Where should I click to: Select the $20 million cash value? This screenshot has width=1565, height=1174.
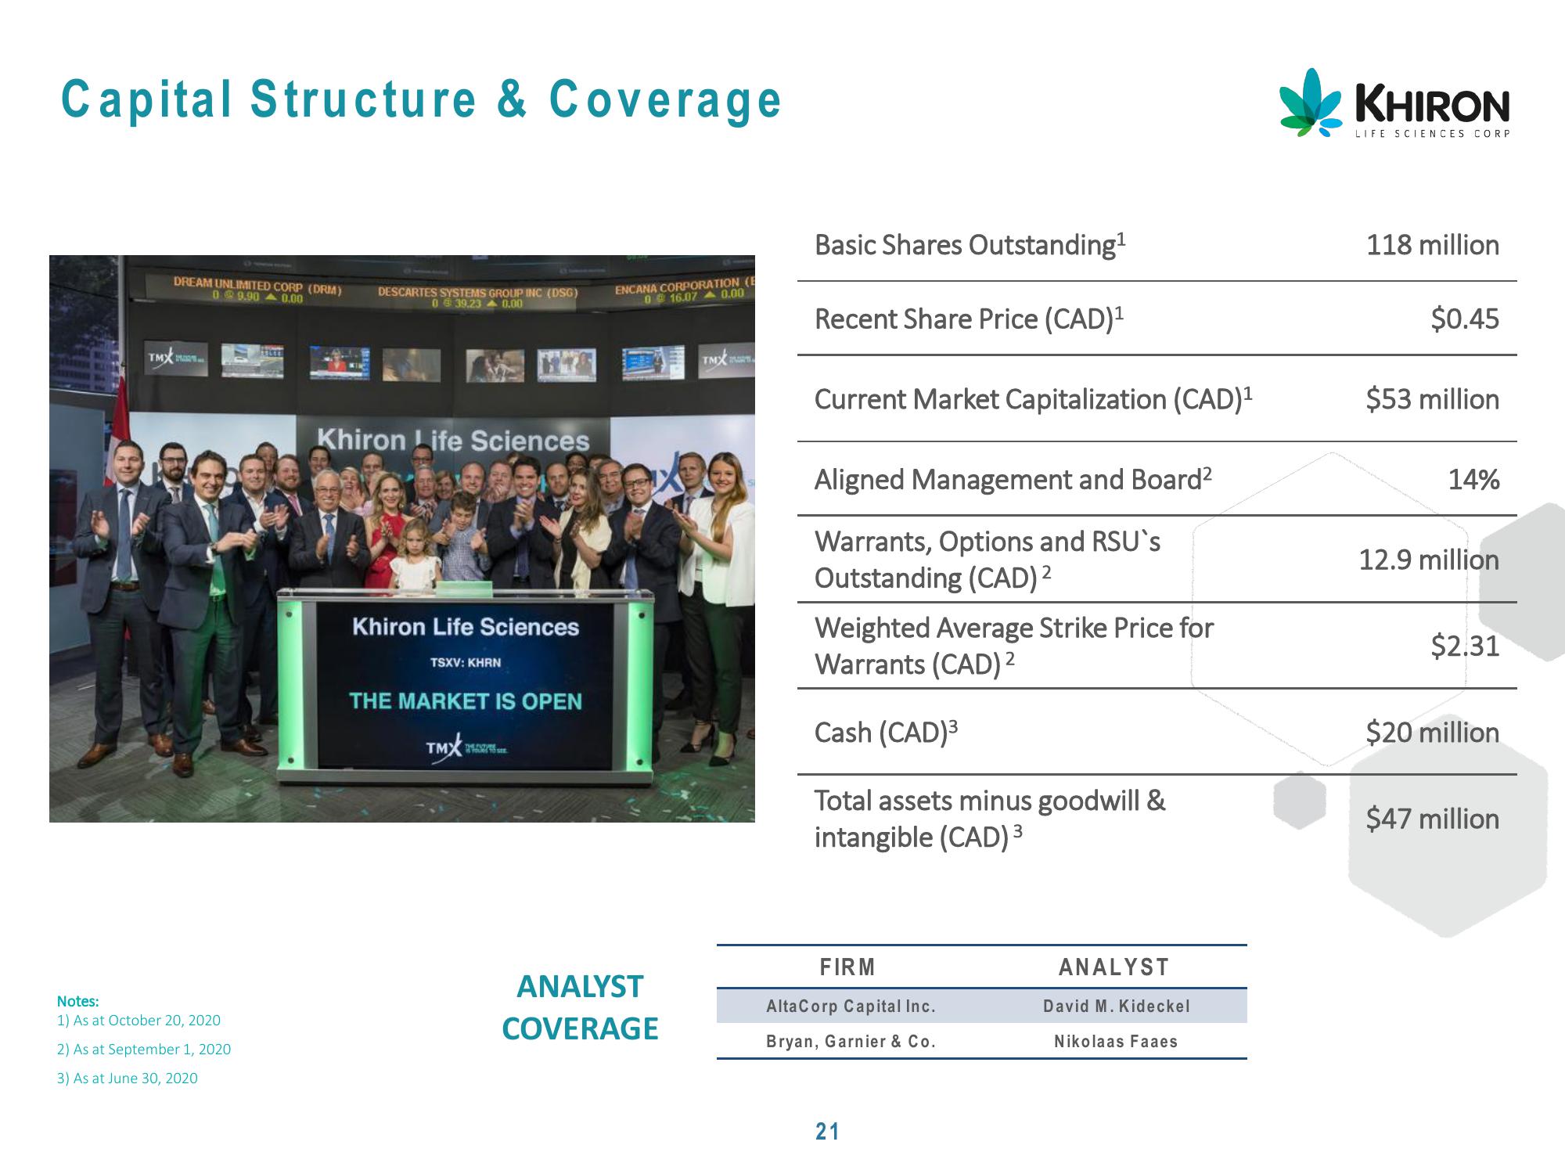point(1432,732)
